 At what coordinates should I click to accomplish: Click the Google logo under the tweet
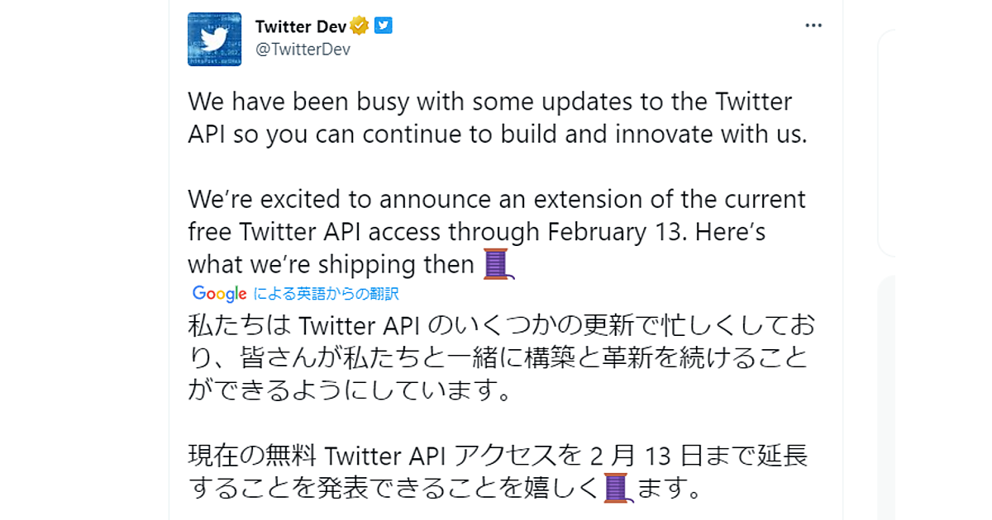(219, 293)
